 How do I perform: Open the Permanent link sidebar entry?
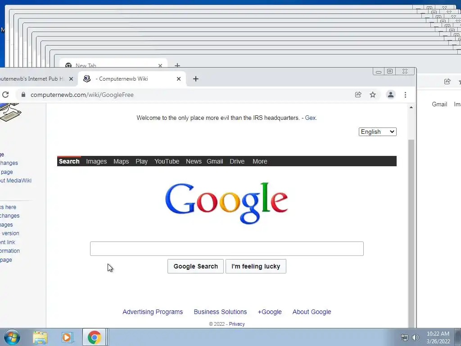(x=8, y=242)
